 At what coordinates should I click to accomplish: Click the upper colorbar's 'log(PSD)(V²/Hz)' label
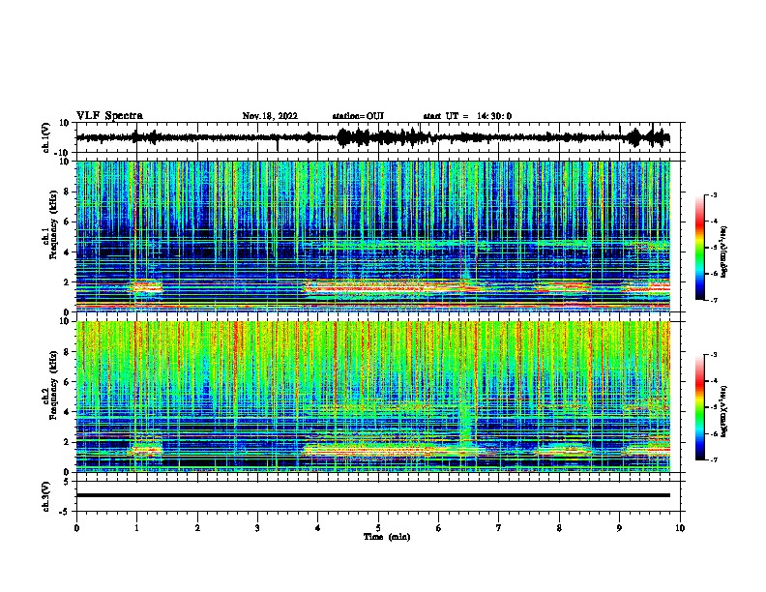click(x=723, y=252)
